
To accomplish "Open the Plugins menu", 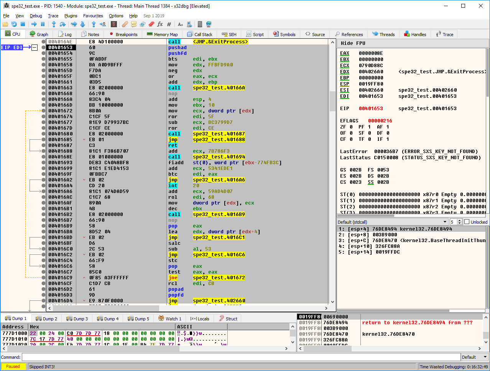I will pyautogui.click(x=71, y=16).
